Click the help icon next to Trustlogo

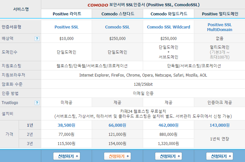point(37,103)
